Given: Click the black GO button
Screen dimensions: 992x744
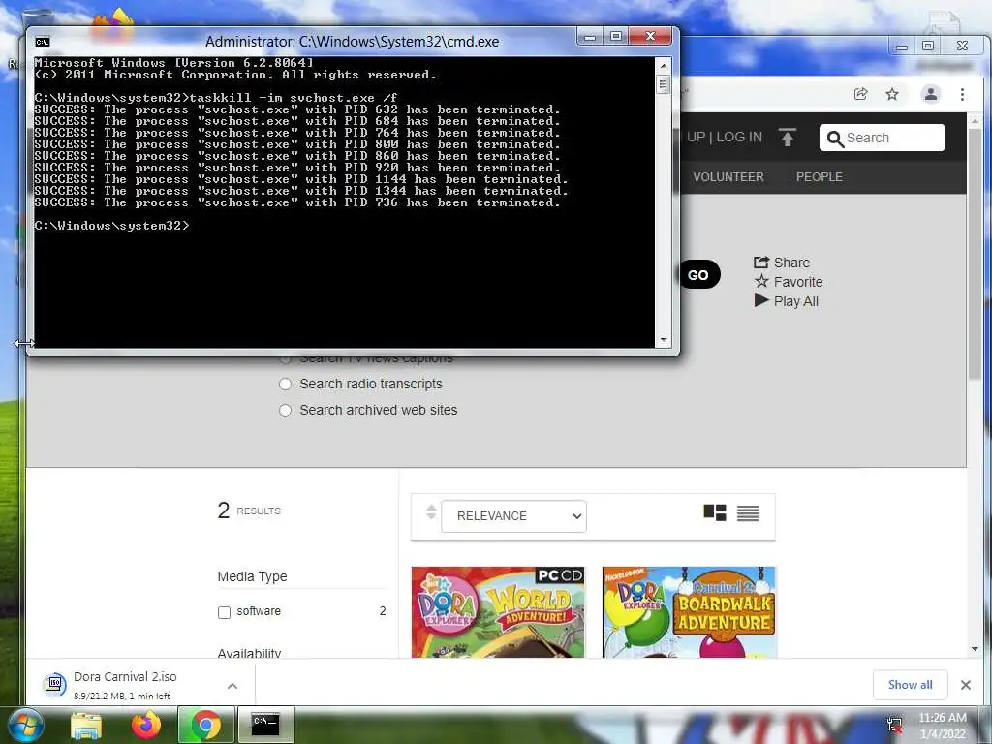Looking at the screenshot, I should point(699,274).
